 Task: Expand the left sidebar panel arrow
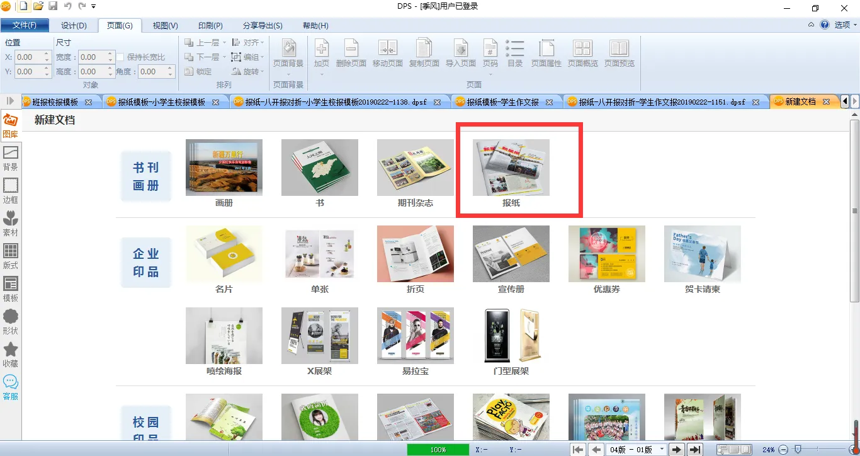click(10, 101)
